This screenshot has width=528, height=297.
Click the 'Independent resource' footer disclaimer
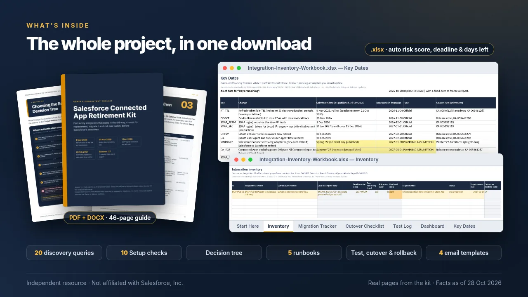(105, 283)
